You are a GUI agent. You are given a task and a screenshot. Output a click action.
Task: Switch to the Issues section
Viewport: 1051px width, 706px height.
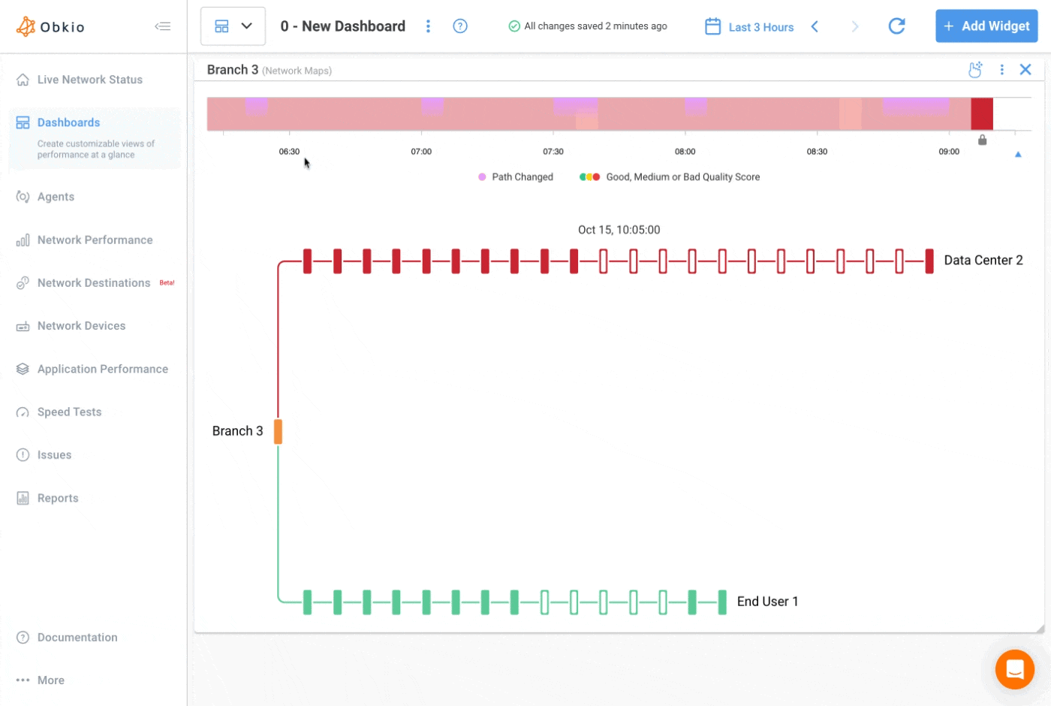pos(23,454)
